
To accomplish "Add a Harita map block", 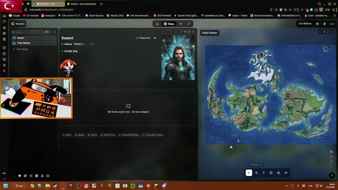I will [x=92, y=135].
